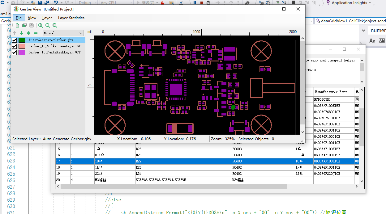Move layer down with green arrow
The width and height of the screenshot is (386, 214).
pyautogui.click(x=22, y=33)
